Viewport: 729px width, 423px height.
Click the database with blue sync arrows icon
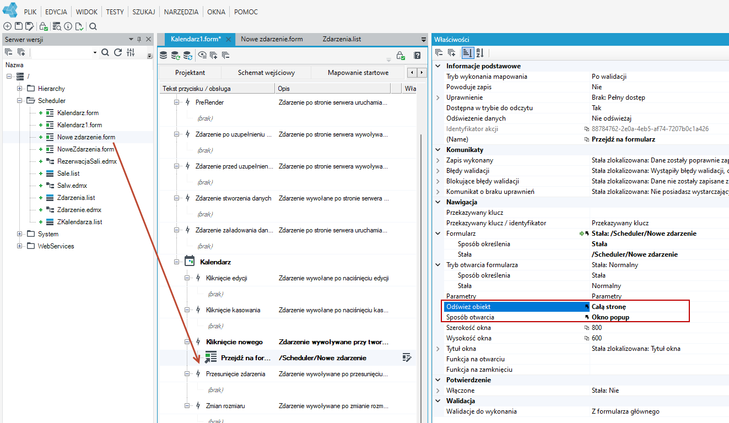187,55
